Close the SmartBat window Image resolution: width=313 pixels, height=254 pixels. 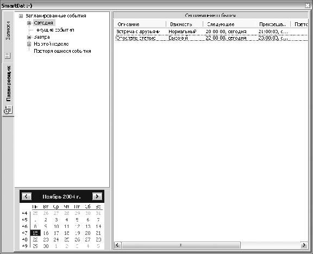(x=308, y=5)
